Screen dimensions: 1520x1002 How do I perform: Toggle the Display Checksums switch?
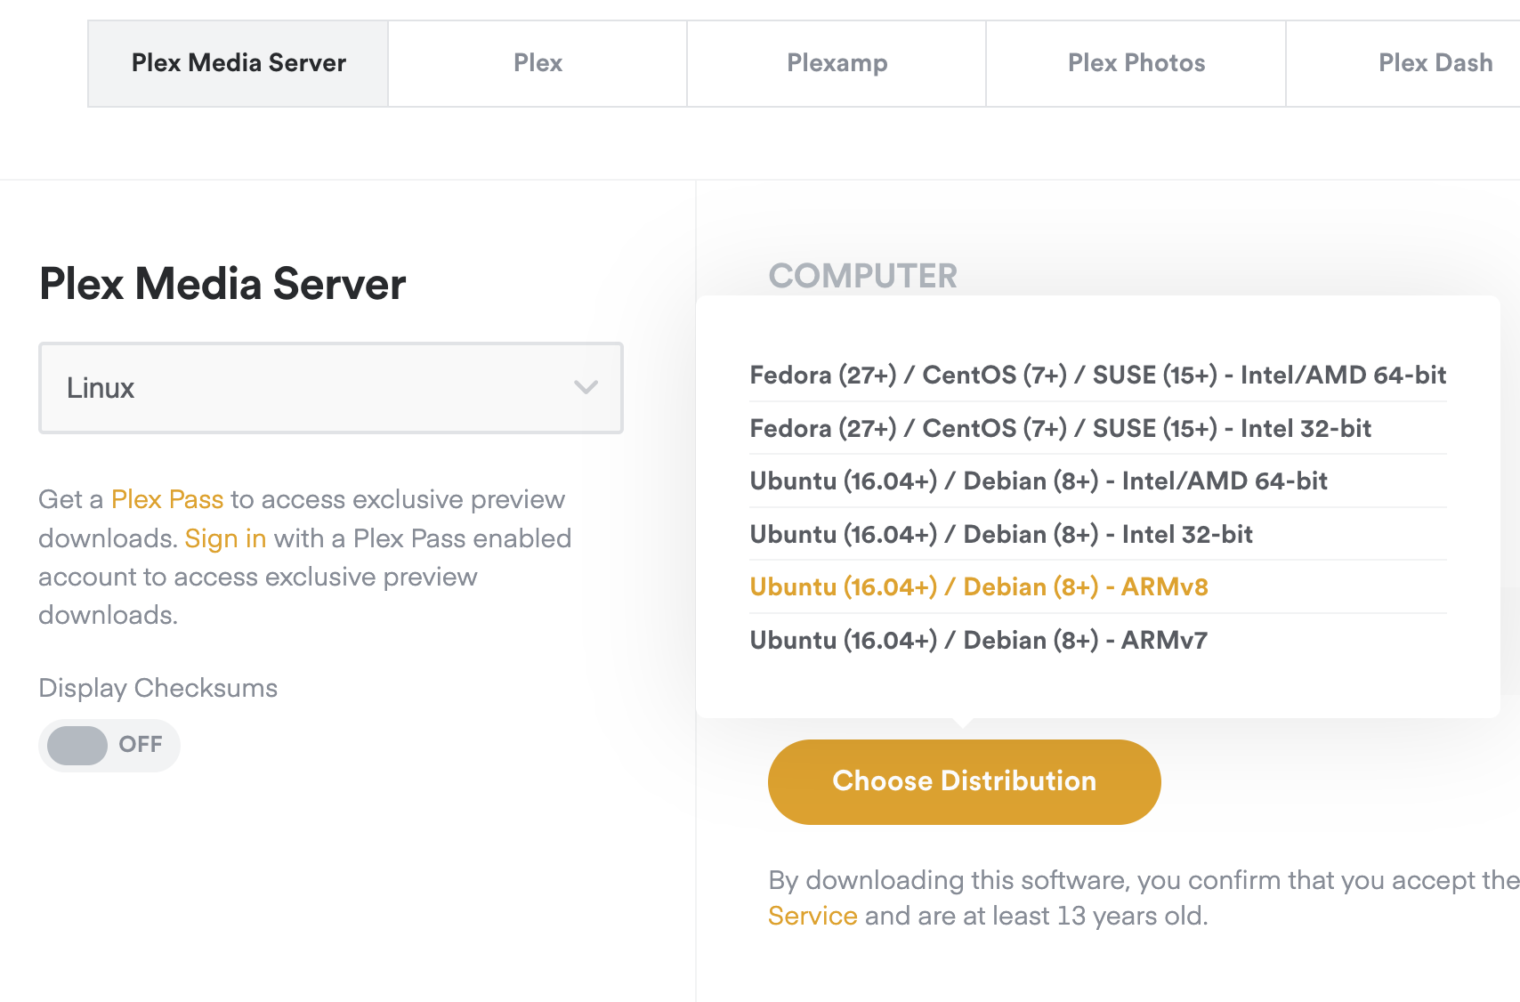[78, 745]
